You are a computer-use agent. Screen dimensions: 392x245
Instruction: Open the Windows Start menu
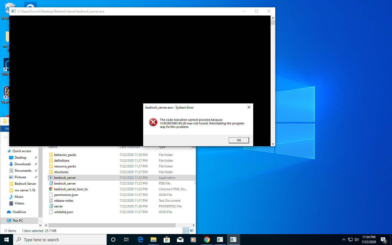7,240
